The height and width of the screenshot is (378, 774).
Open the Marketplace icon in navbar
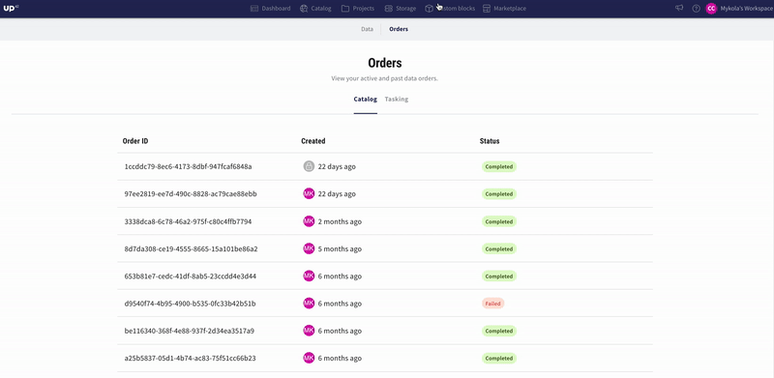coord(487,9)
